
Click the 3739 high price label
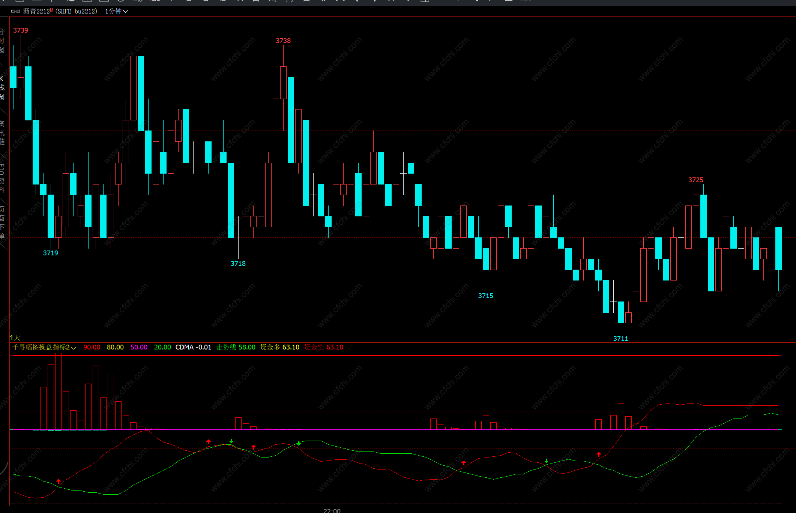click(x=21, y=30)
